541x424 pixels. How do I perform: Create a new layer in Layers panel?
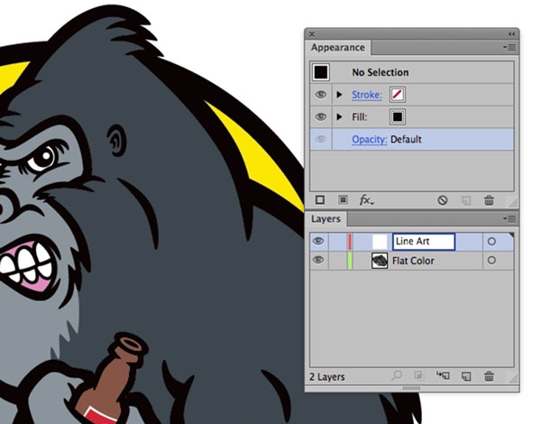(x=467, y=377)
